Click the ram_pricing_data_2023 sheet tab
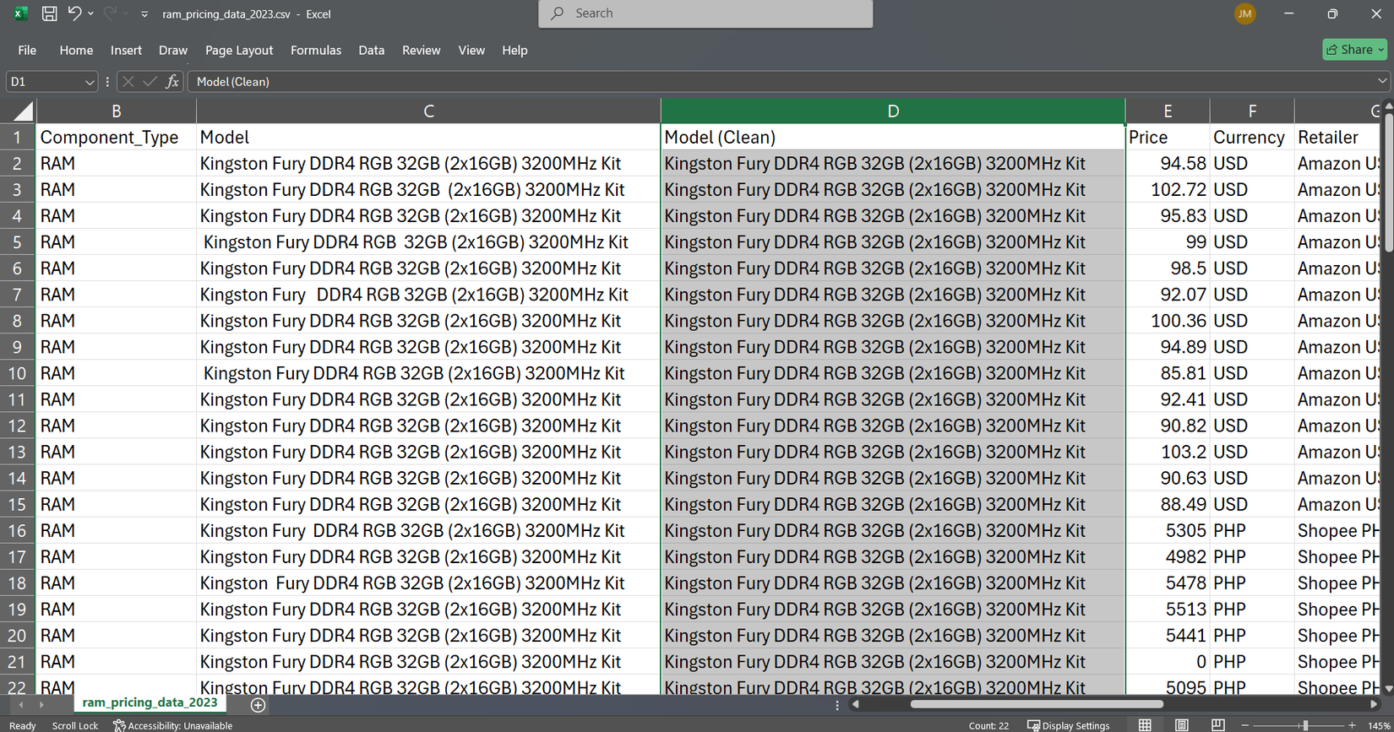The width and height of the screenshot is (1394, 732). point(150,702)
